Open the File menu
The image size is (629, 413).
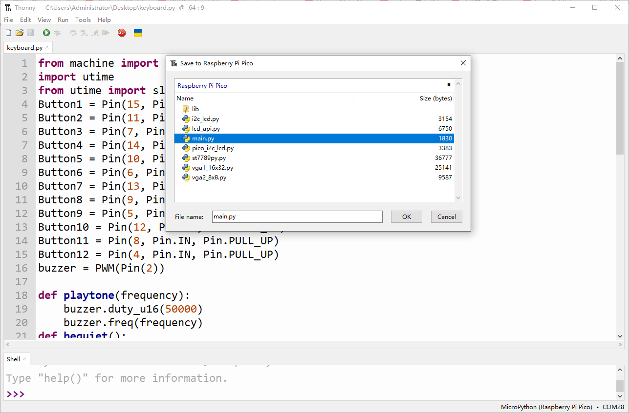[8, 20]
